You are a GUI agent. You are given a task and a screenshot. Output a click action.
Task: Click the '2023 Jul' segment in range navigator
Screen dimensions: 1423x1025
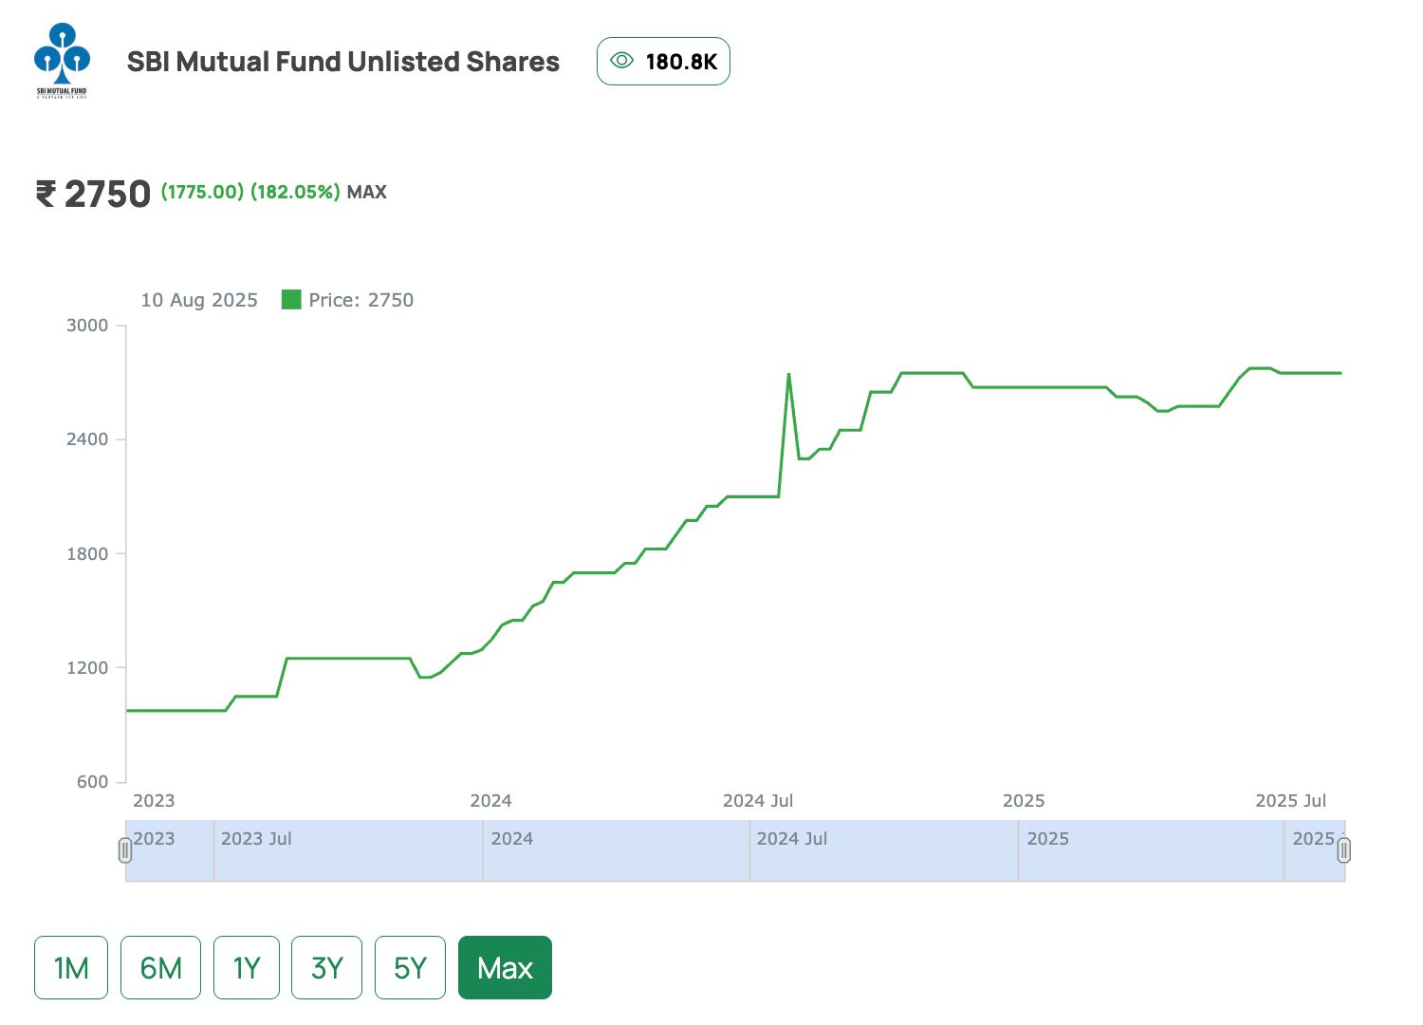point(347,850)
